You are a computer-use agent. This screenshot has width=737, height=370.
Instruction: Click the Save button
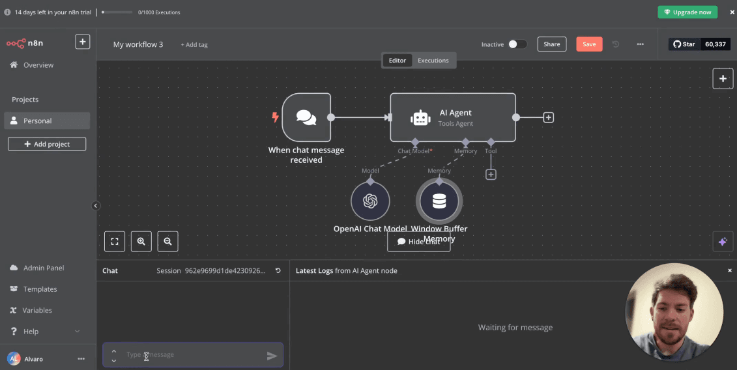click(x=588, y=44)
